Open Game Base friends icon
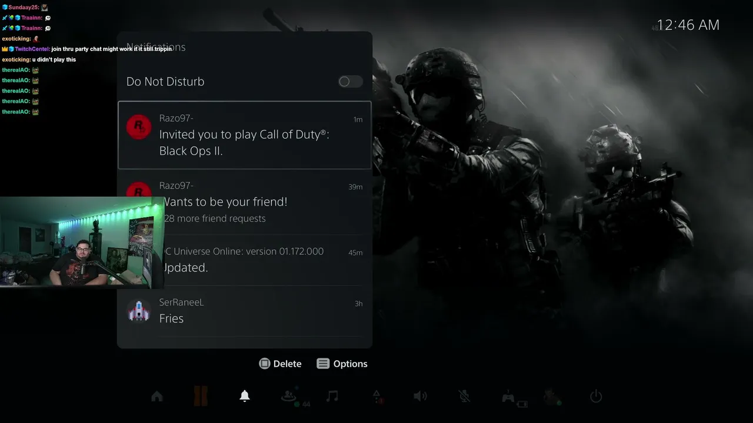Viewport: 753px width, 423px height. [x=288, y=397]
